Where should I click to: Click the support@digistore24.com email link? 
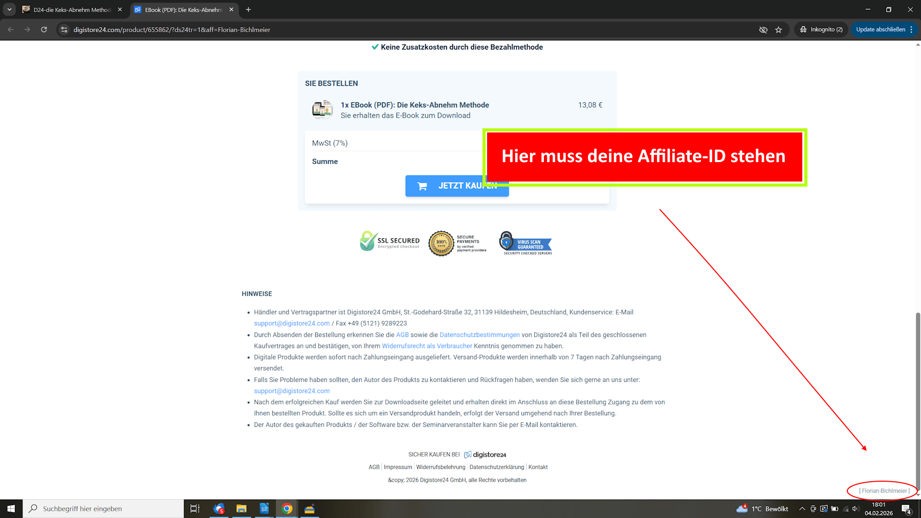[291, 323]
